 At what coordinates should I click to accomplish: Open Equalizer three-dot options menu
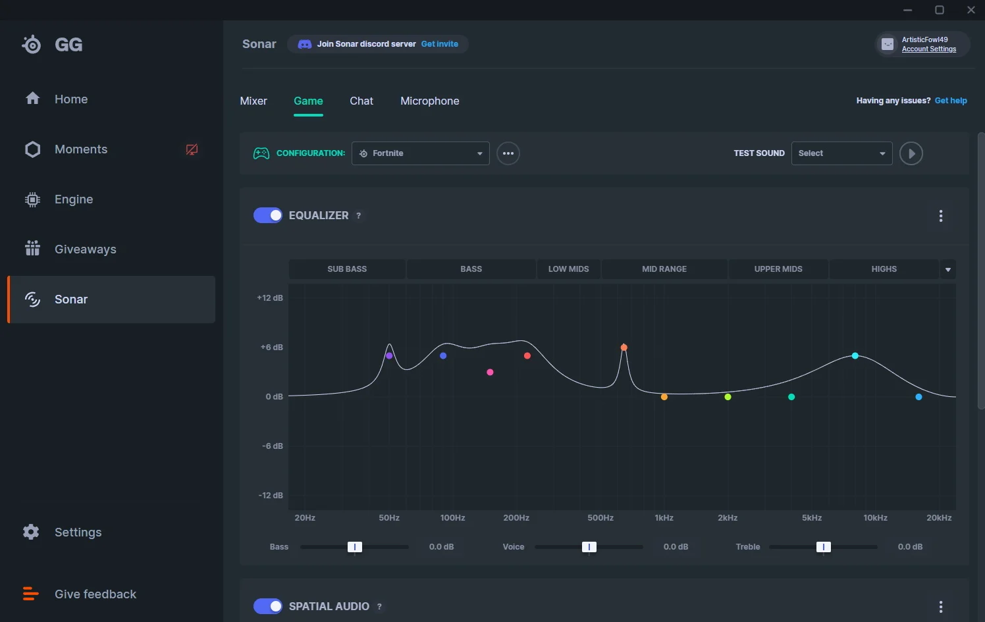[x=941, y=216]
